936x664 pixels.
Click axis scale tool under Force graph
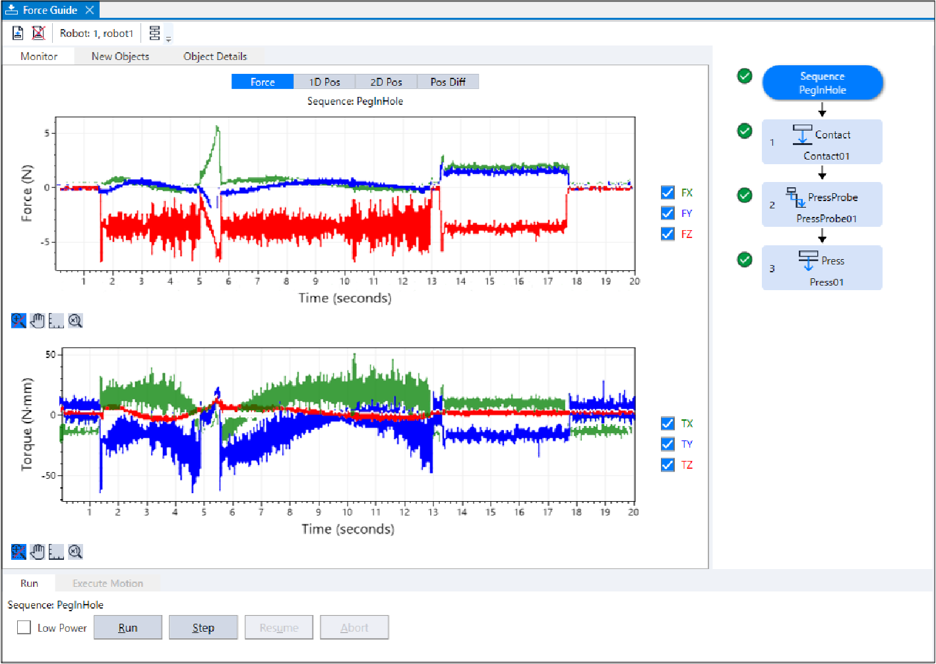(x=56, y=321)
